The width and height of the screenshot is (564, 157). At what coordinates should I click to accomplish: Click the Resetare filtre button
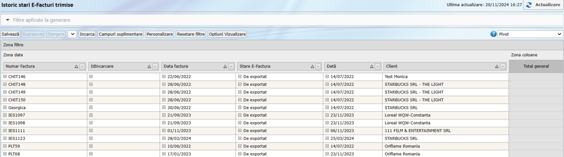pyautogui.click(x=191, y=34)
